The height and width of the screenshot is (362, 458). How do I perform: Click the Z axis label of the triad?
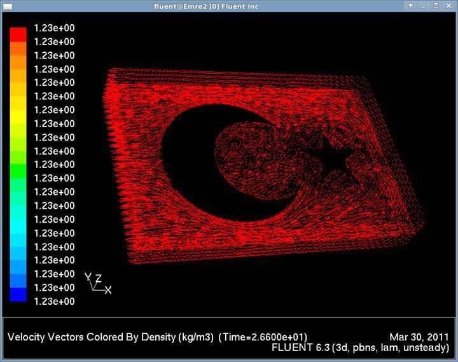99,278
